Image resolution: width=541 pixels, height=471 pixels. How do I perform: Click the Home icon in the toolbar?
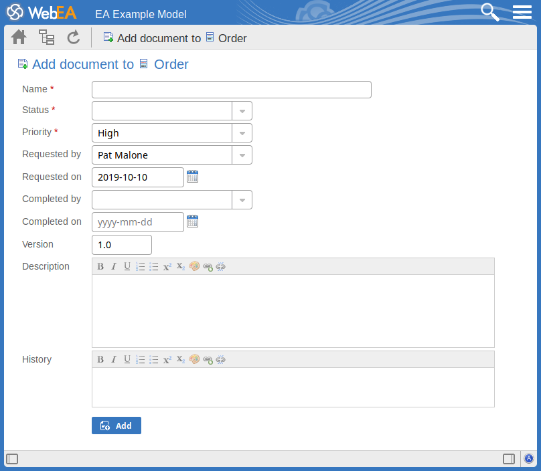(19, 37)
